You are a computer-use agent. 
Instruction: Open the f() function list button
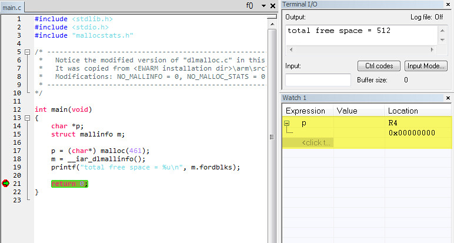[249, 5]
